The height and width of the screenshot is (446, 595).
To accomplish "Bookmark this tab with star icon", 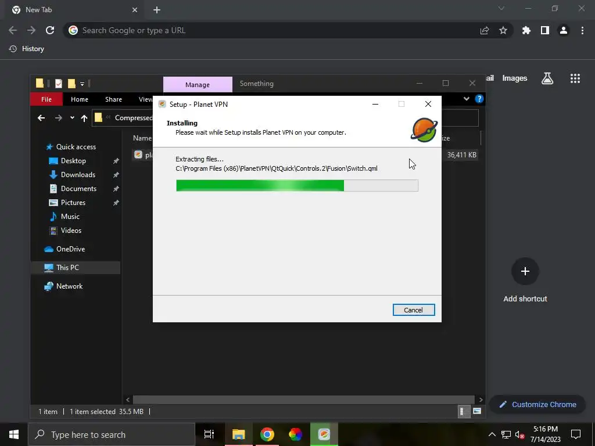I will (x=503, y=30).
